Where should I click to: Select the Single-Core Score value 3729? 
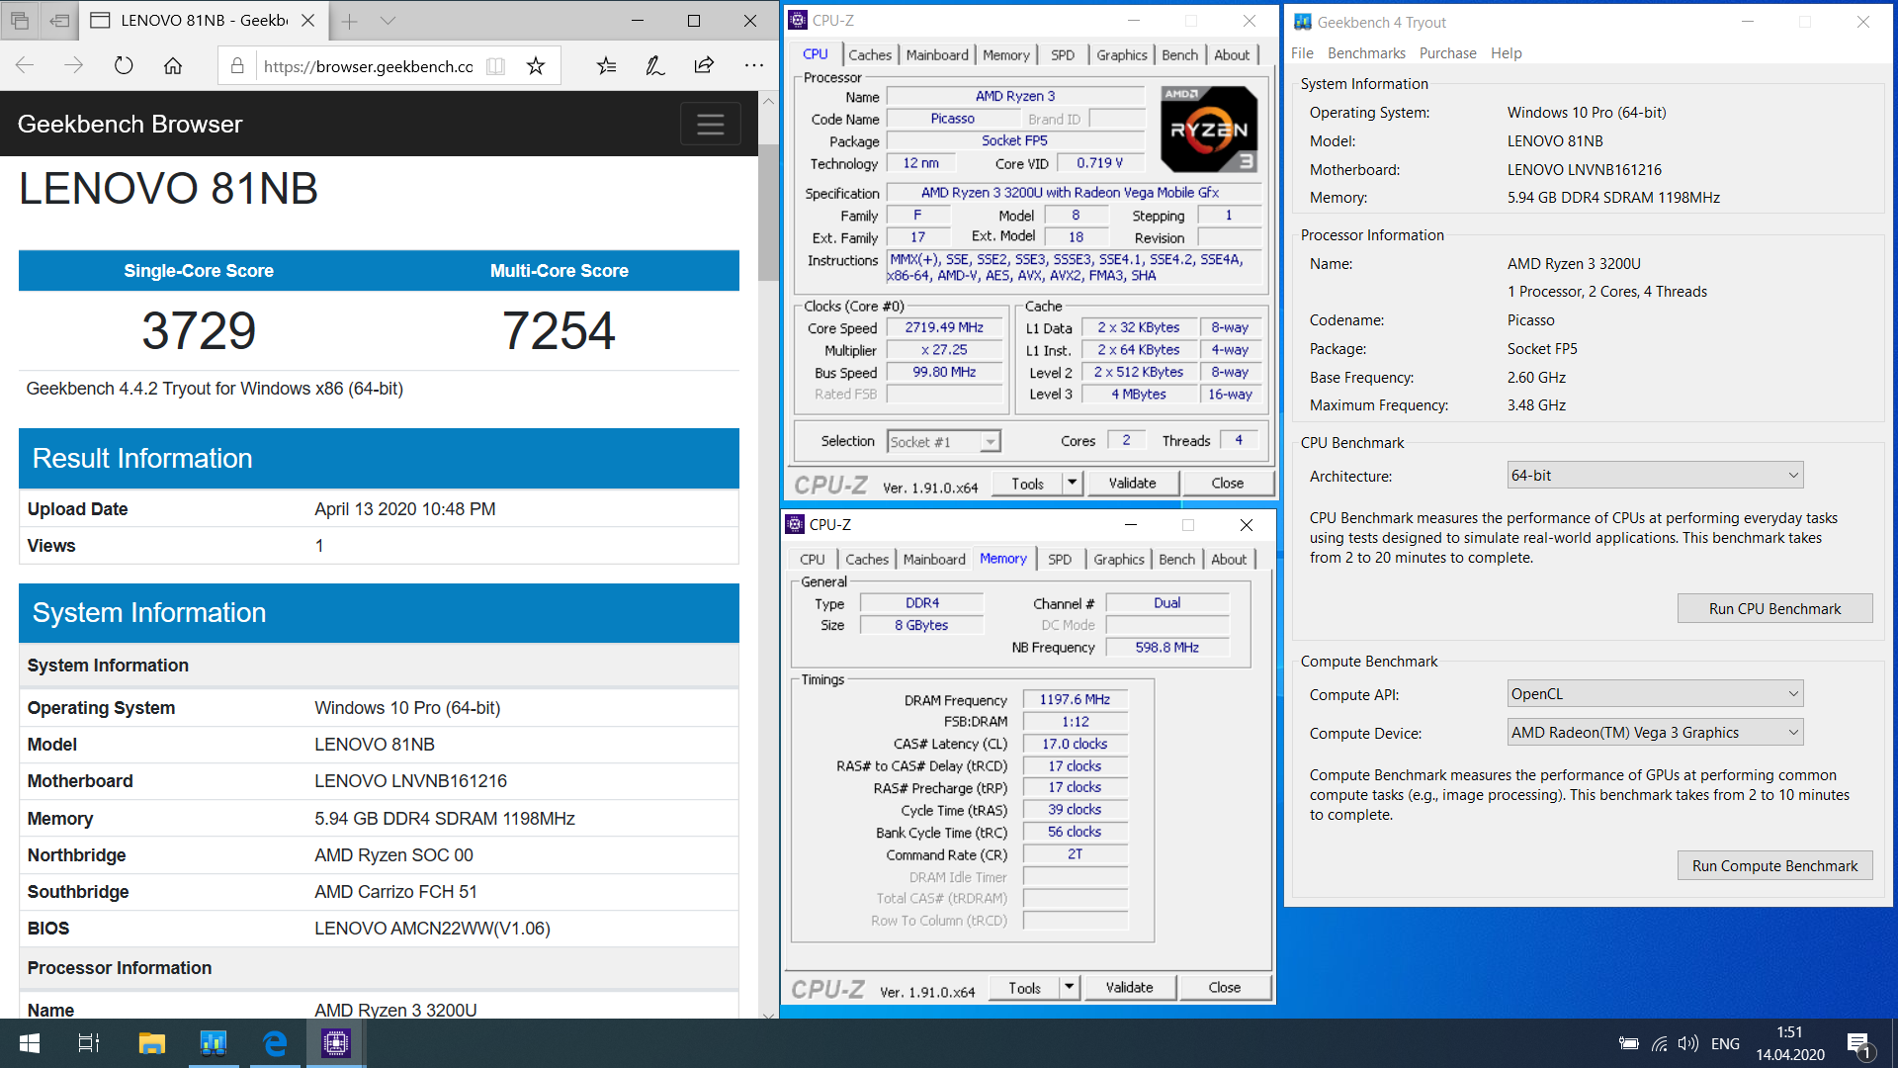199,330
